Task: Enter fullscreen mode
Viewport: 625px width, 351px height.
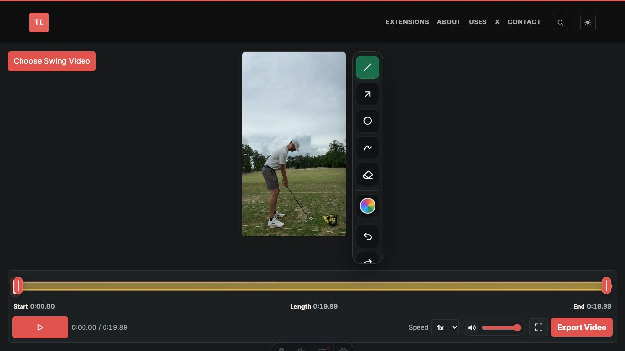Action: [539, 327]
